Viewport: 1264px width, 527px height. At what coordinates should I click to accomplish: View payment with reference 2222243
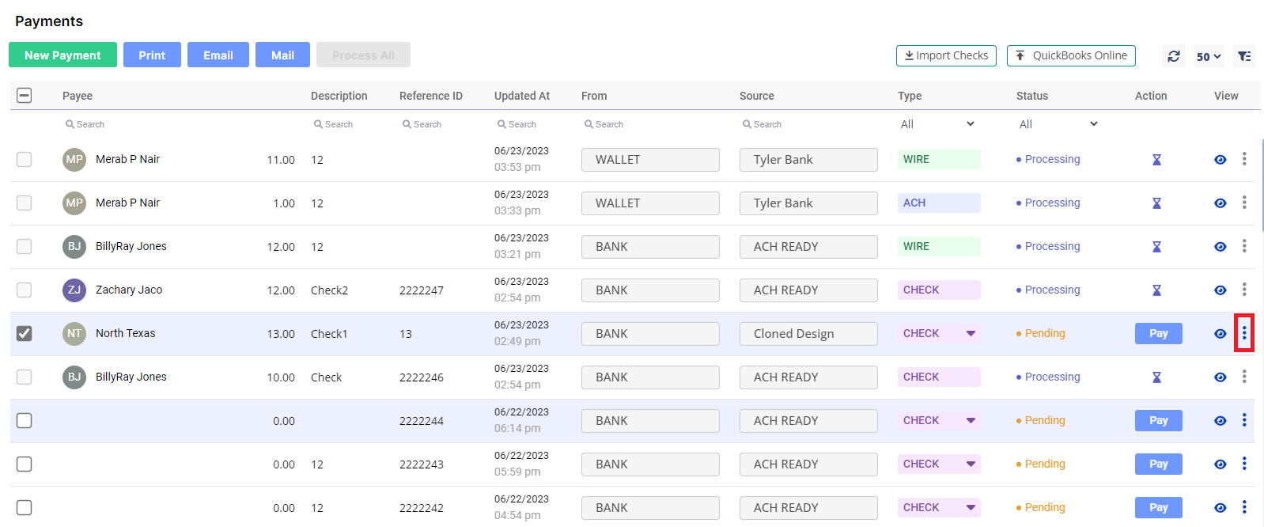[x=1220, y=464]
